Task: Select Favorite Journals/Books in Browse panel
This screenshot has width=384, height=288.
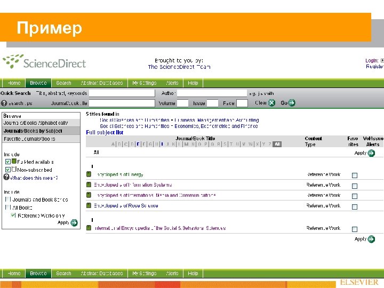Action: 41,139
